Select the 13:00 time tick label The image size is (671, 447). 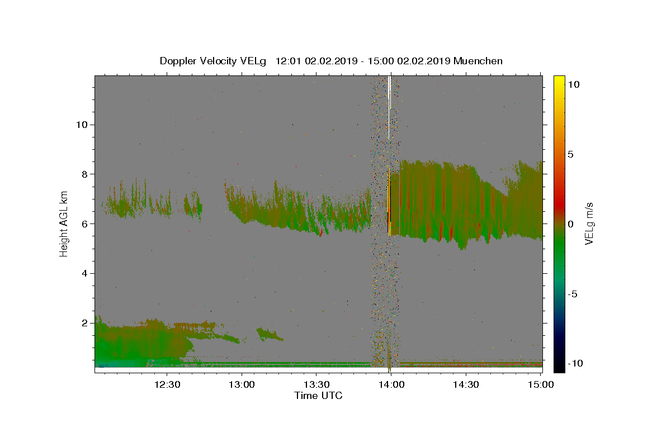(x=242, y=384)
